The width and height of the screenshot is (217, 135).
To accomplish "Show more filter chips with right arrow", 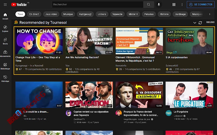I will click(x=210, y=14).
